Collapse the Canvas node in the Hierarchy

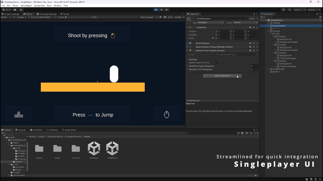tap(268, 31)
